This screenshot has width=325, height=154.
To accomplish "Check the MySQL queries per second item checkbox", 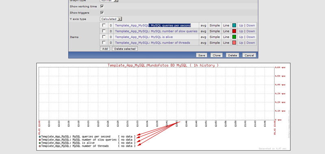I will click(x=104, y=25).
